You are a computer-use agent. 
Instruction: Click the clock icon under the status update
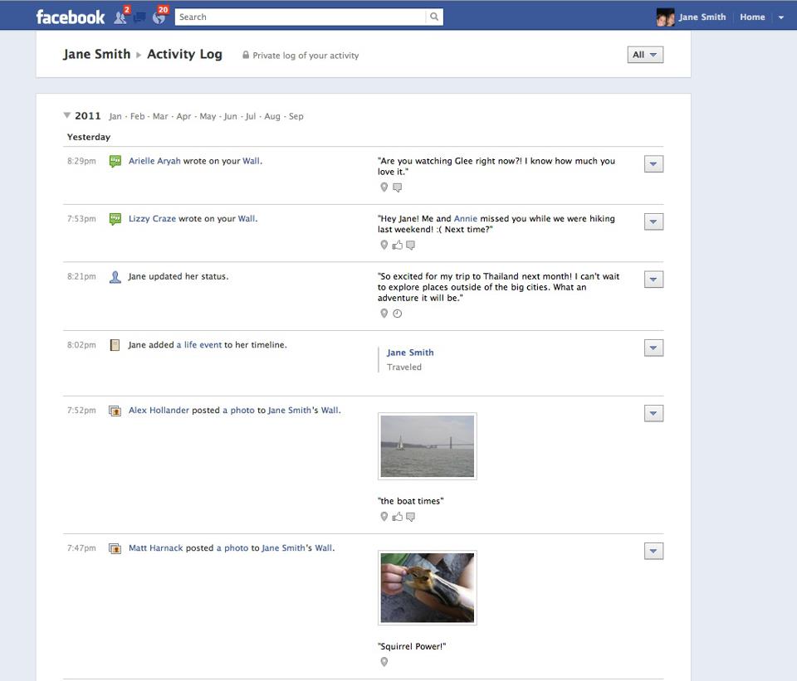(397, 313)
